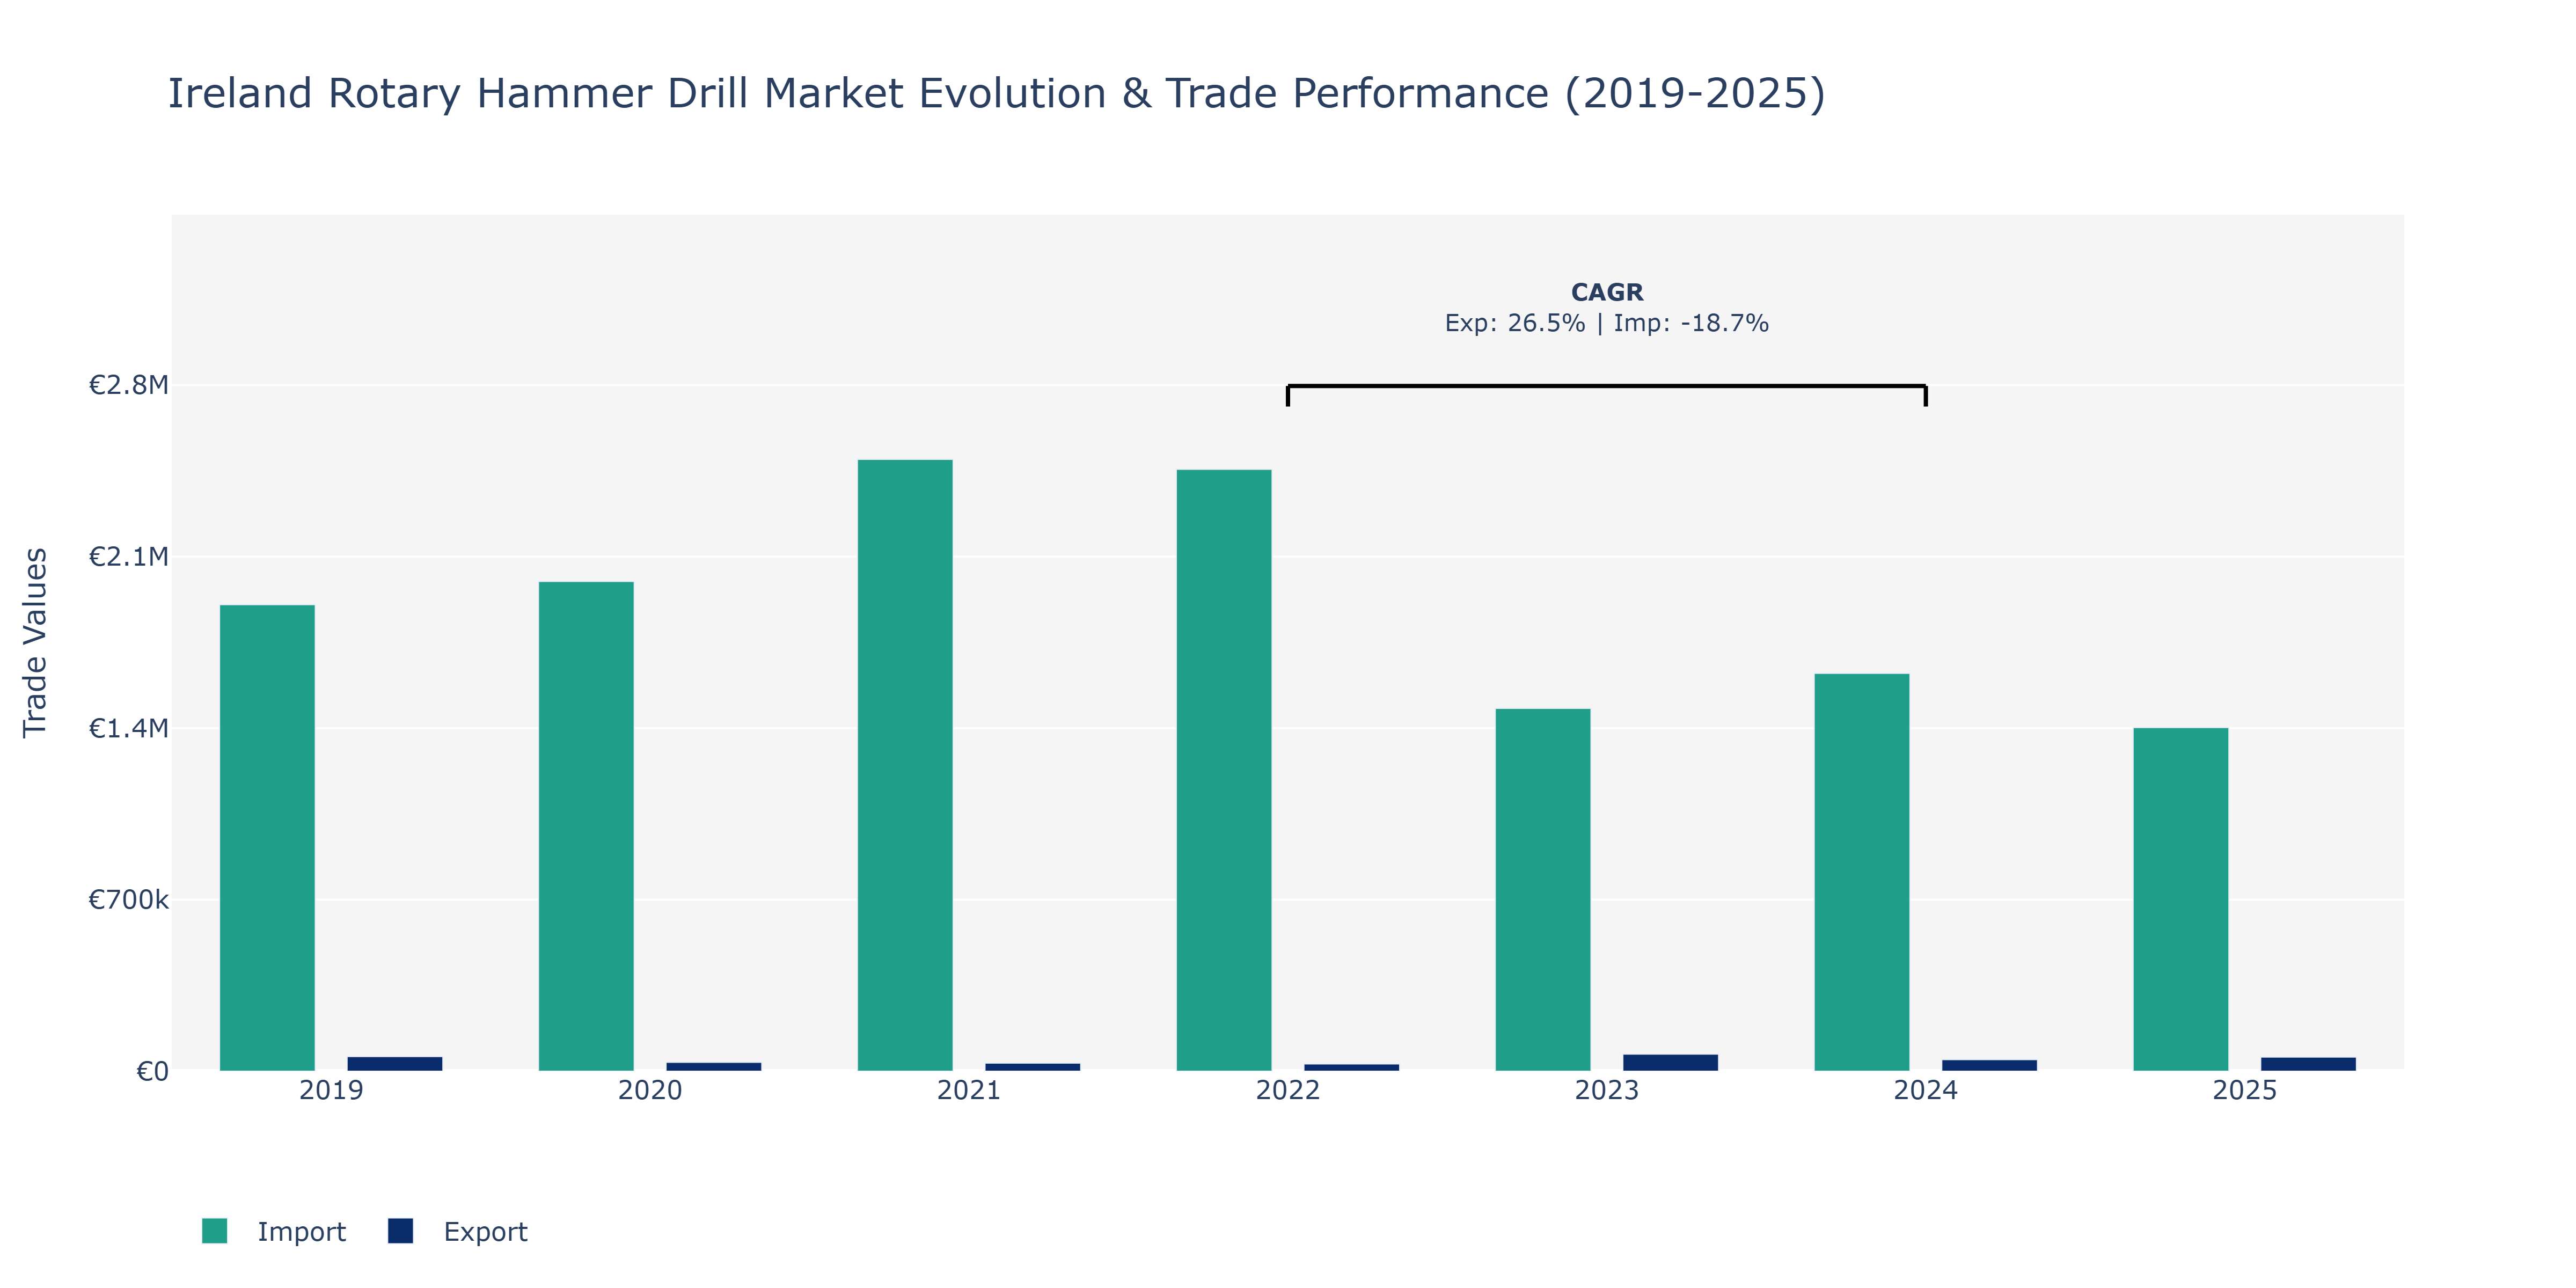Screen dimensions: 2576x1288
Task: Click the 2023 x-axis label
Action: click(x=1607, y=1091)
